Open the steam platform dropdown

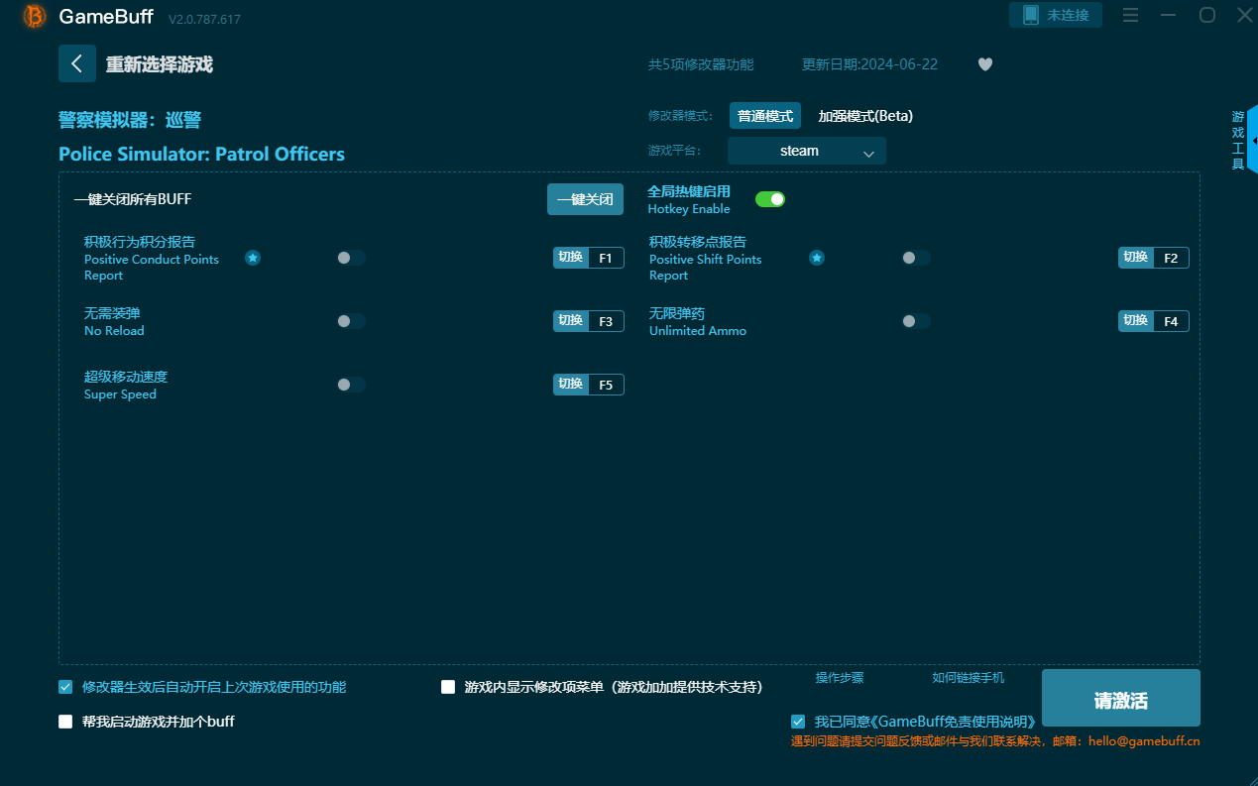tap(807, 151)
